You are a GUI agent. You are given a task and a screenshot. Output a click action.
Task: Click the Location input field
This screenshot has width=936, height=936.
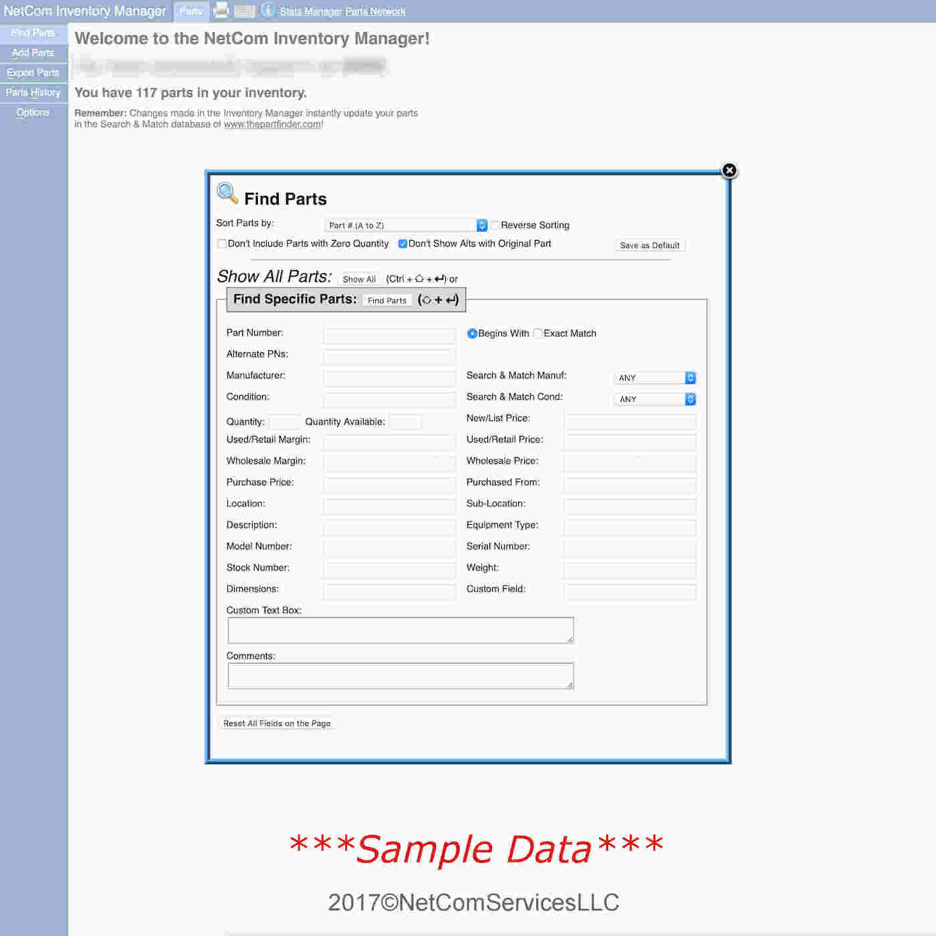pos(389,506)
